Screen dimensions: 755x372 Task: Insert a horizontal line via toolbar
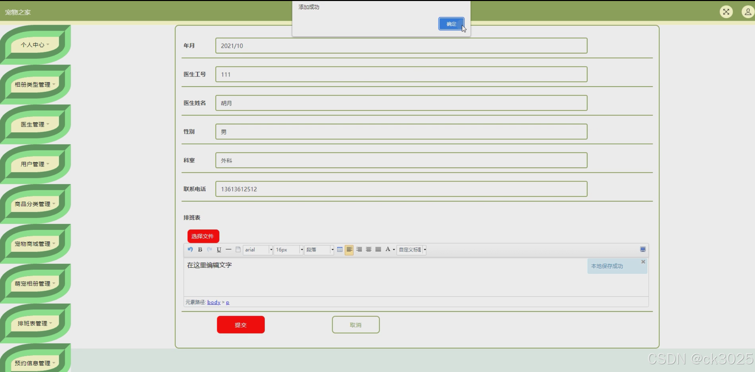coord(228,249)
